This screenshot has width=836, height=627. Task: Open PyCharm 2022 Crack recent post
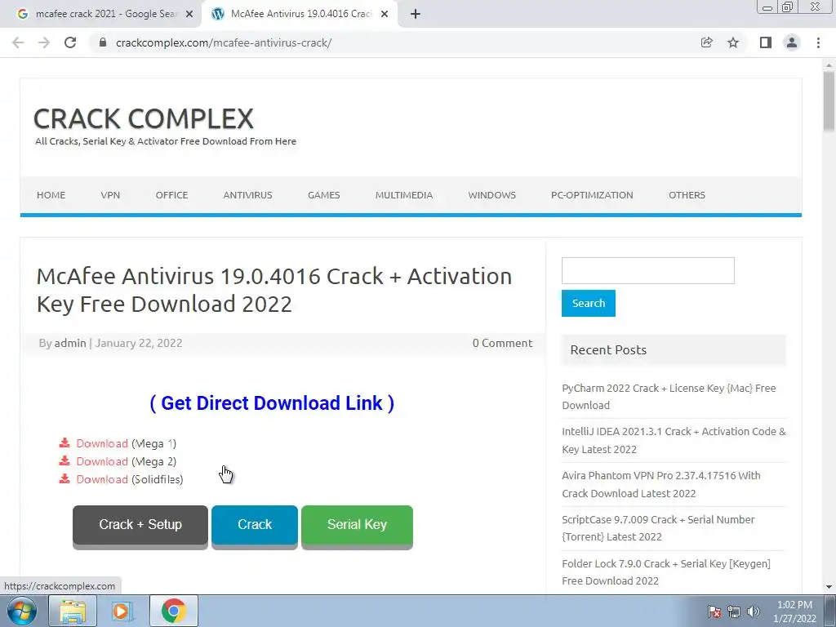(x=669, y=397)
